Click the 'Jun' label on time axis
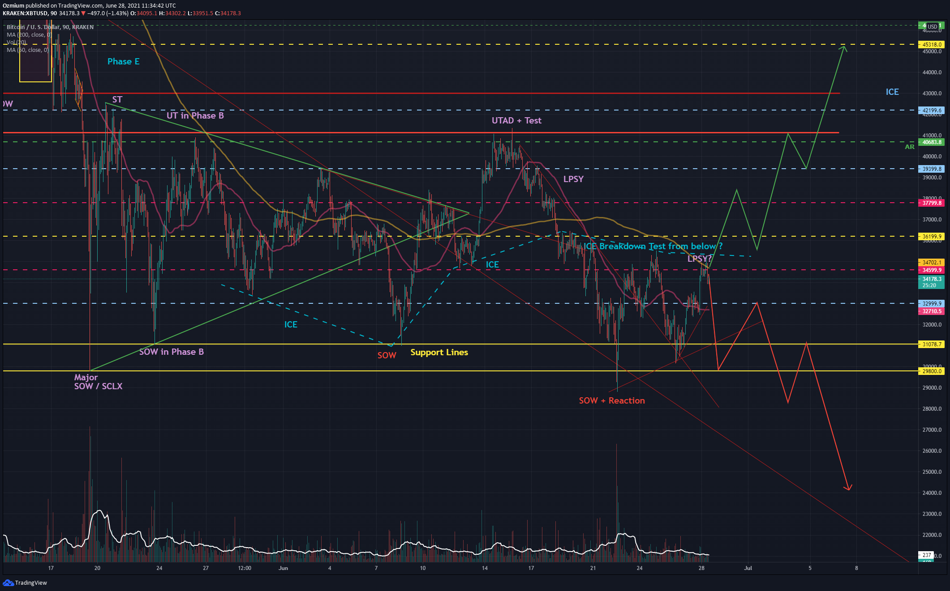Viewport: 950px width, 591px height. point(283,568)
